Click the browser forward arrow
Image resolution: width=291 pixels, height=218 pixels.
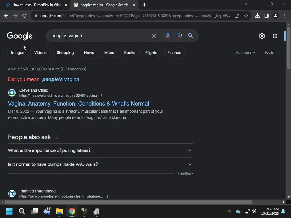(15, 16)
